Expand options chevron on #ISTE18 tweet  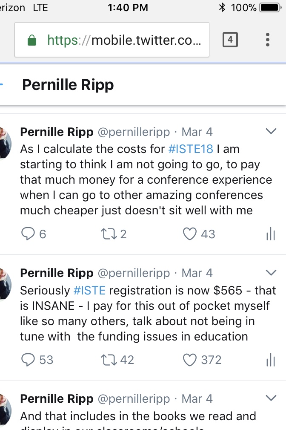pos(271,131)
